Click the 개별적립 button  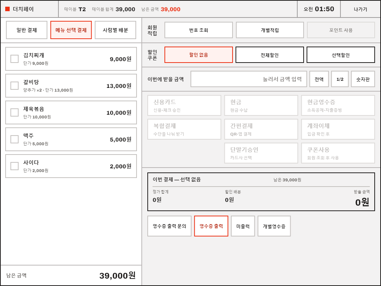(x=270, y=30)
